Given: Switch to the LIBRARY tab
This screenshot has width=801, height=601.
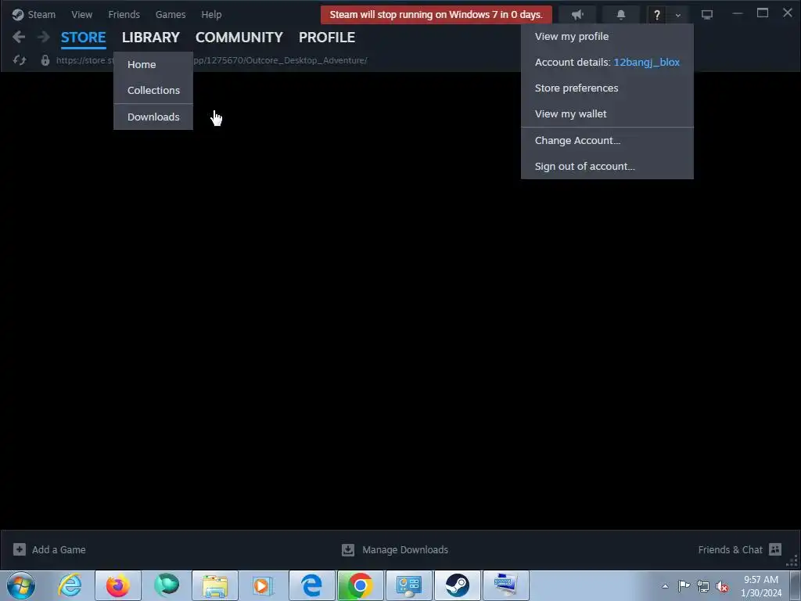Looking at the screenshot, I should [151, 38].
